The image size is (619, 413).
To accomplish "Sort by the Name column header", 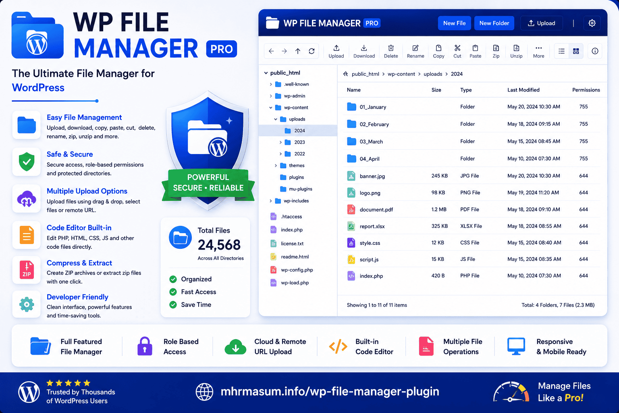I will click(x=354, y=90).
